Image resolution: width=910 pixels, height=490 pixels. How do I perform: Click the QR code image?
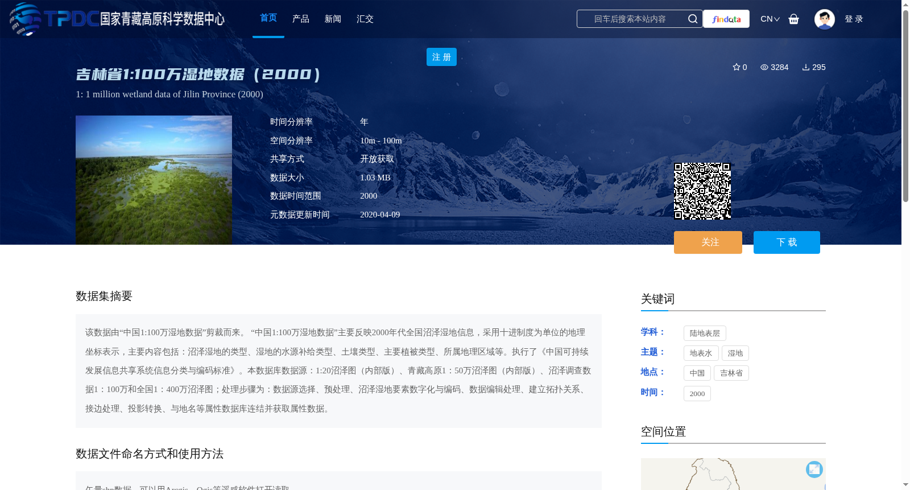[702, 191]
